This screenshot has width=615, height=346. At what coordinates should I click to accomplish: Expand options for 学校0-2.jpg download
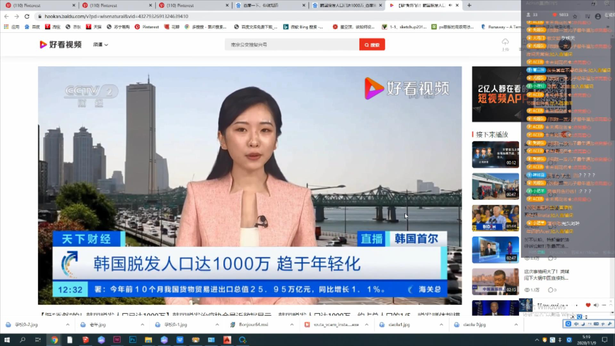68,325
